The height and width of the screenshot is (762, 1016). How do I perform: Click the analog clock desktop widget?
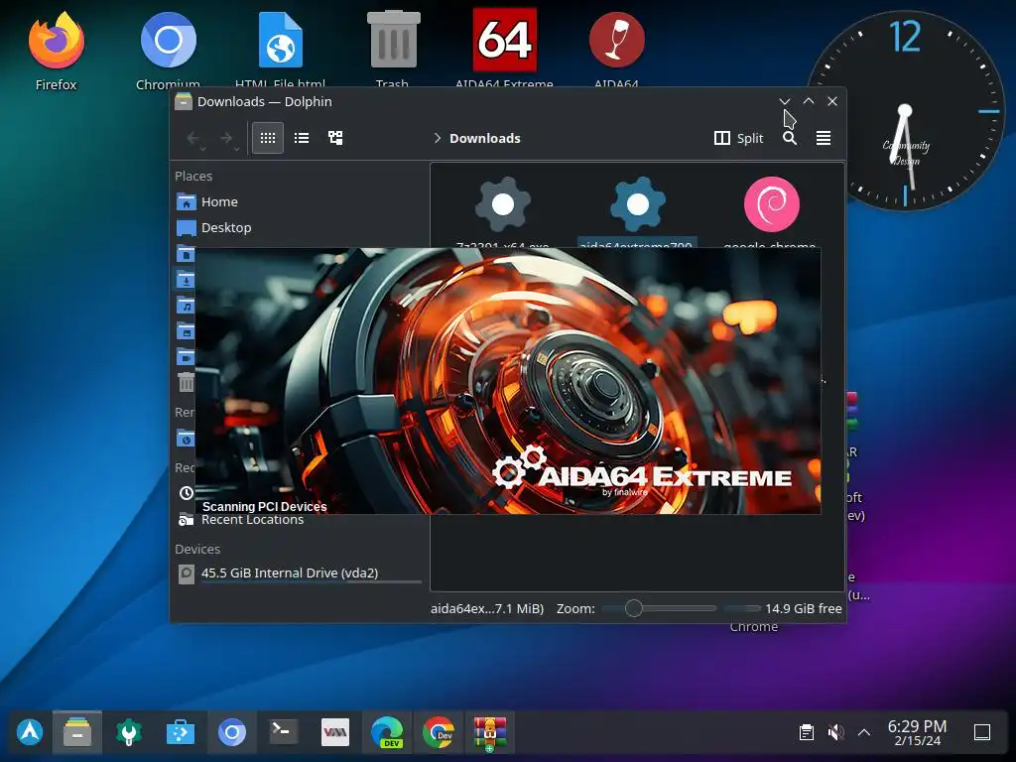905,111
